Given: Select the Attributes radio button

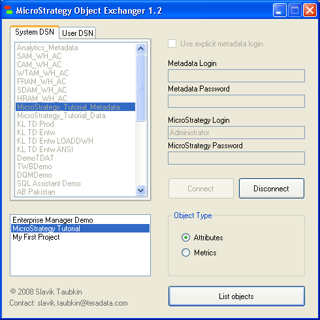Looking at the screenshot, I should [185, 238].
